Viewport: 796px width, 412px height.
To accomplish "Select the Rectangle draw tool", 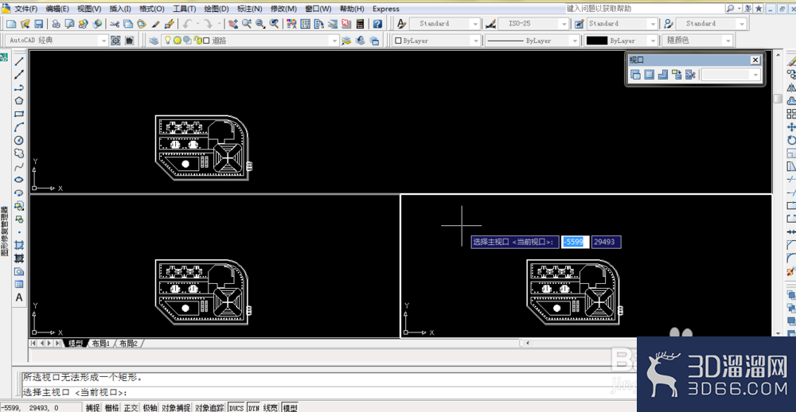I will (x=19, y=115).
